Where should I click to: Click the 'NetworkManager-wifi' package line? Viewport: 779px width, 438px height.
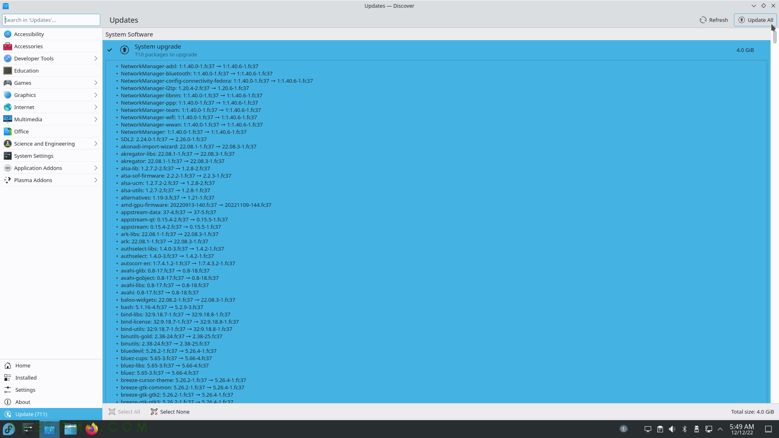(189, 117)
